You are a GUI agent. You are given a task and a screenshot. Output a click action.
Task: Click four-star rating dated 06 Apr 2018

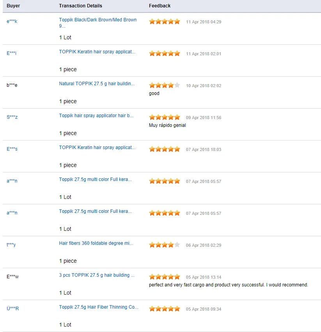pyautogui.click(x=165, y=245)
